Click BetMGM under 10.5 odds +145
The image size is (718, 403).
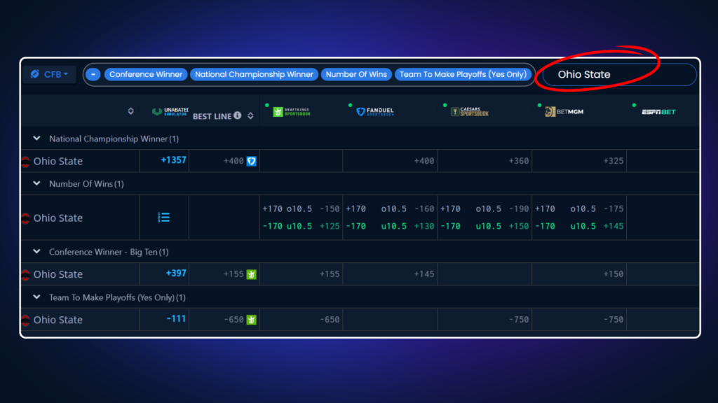[613, 226]
